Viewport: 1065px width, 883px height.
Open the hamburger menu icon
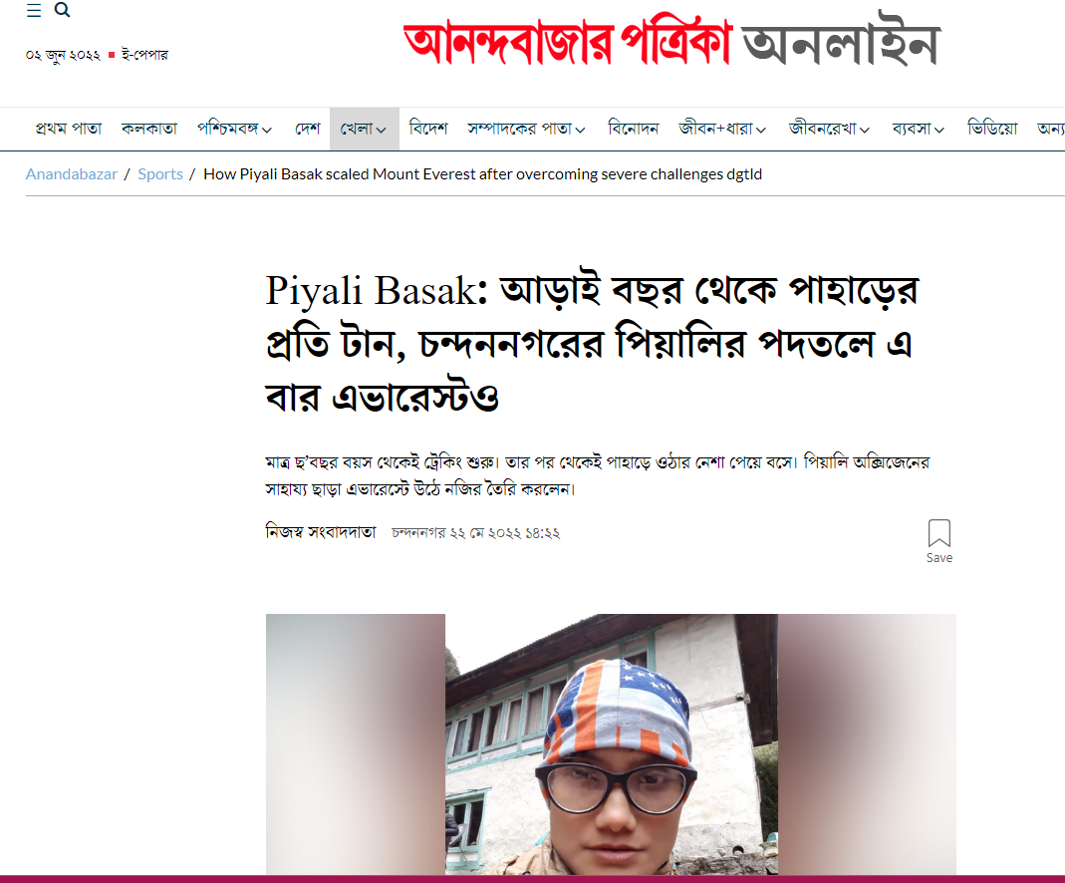coord(34,10)
